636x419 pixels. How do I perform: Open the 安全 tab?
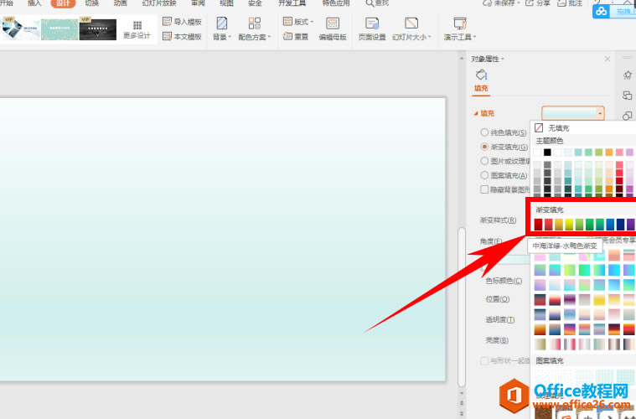tap(255, 3)
